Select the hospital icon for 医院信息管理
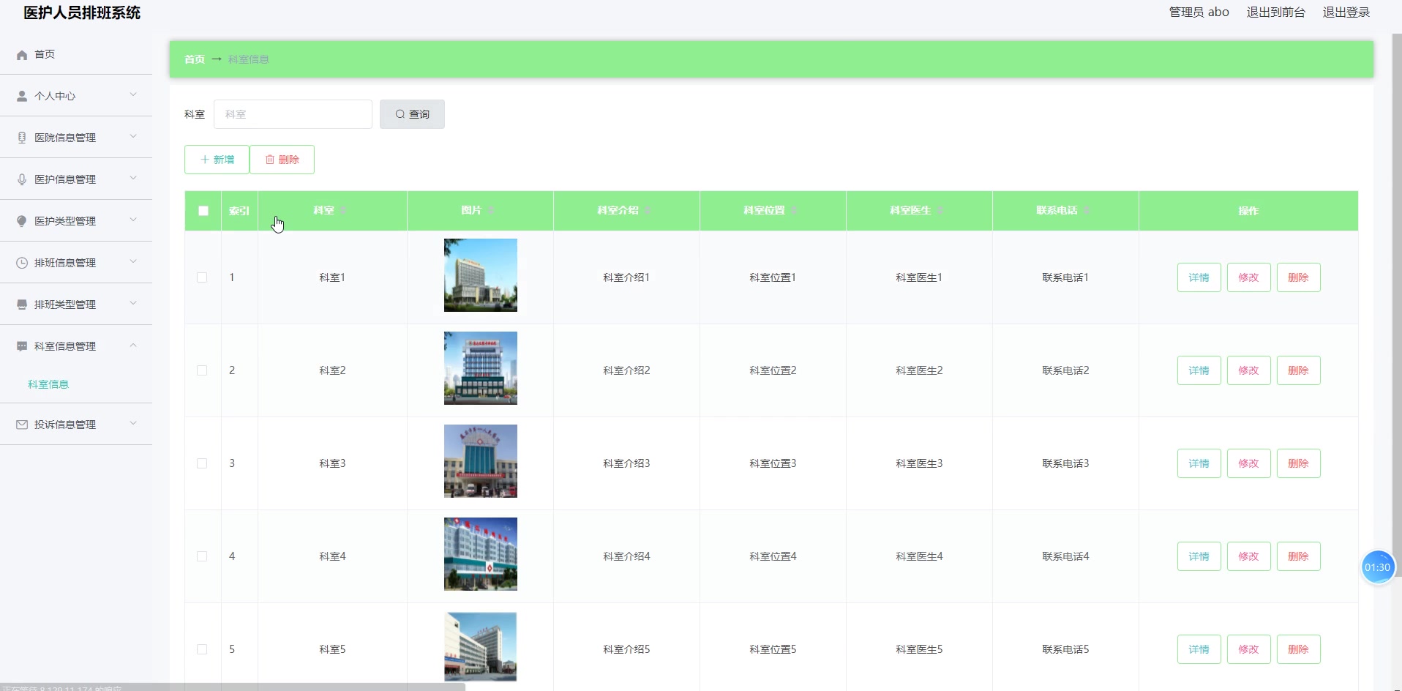 coord(22,137)
